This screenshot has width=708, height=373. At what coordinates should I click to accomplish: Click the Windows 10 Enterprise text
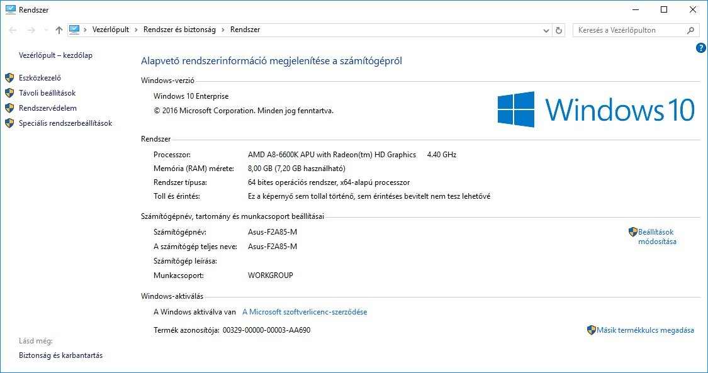point(191,96)
